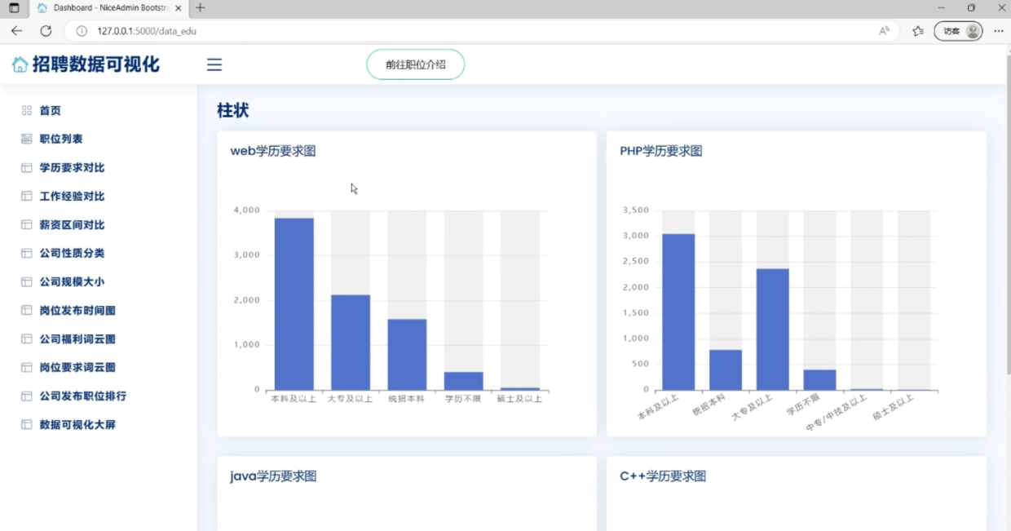
Task: Click the 职位列表 list icon in sidebar
Action: coord(25,139)
